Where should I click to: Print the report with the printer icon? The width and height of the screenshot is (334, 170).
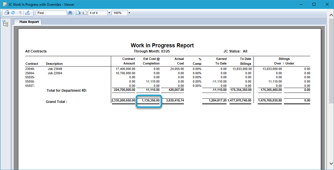7,13
